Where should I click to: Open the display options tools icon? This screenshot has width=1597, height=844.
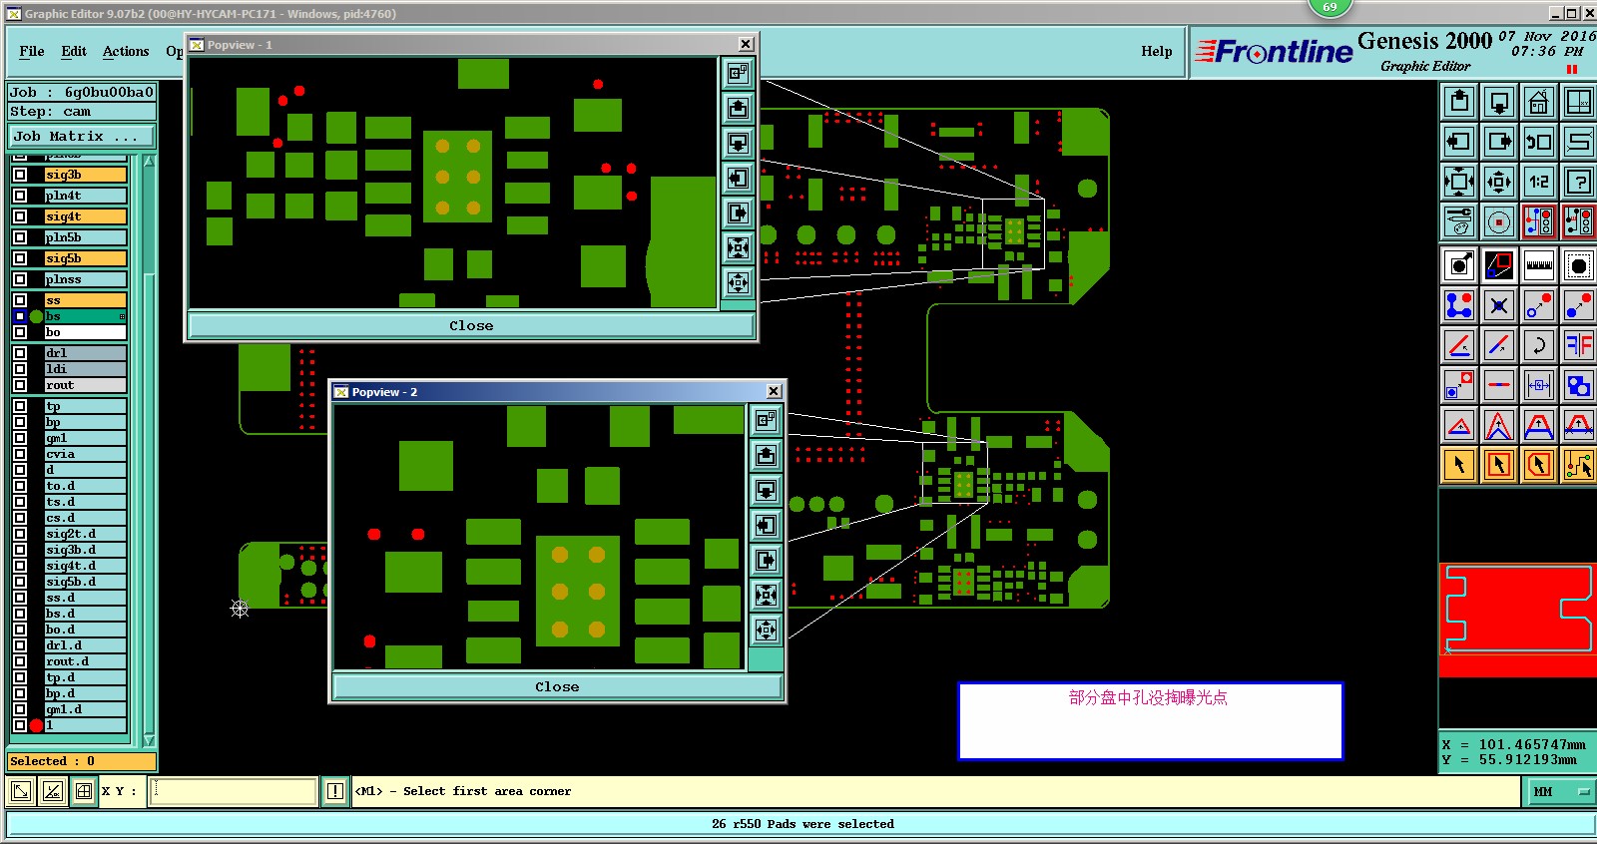[x=1459, y=221]
